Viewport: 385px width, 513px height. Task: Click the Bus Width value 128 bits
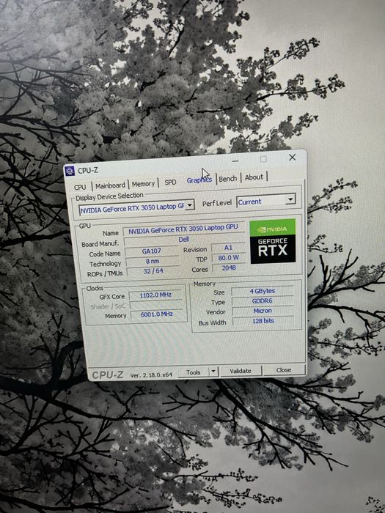[263, 321]
